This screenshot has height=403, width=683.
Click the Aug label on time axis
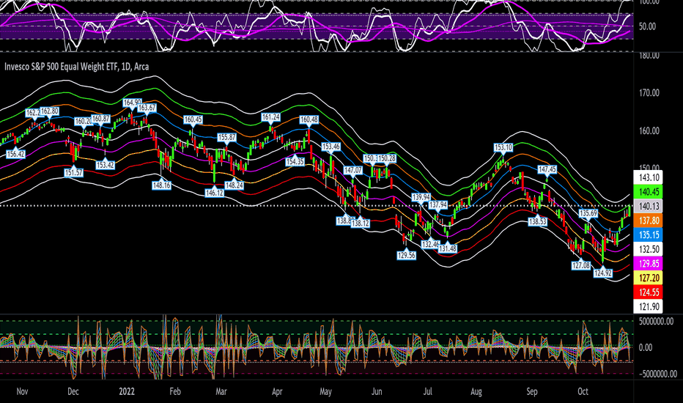[x=476, y=391]
